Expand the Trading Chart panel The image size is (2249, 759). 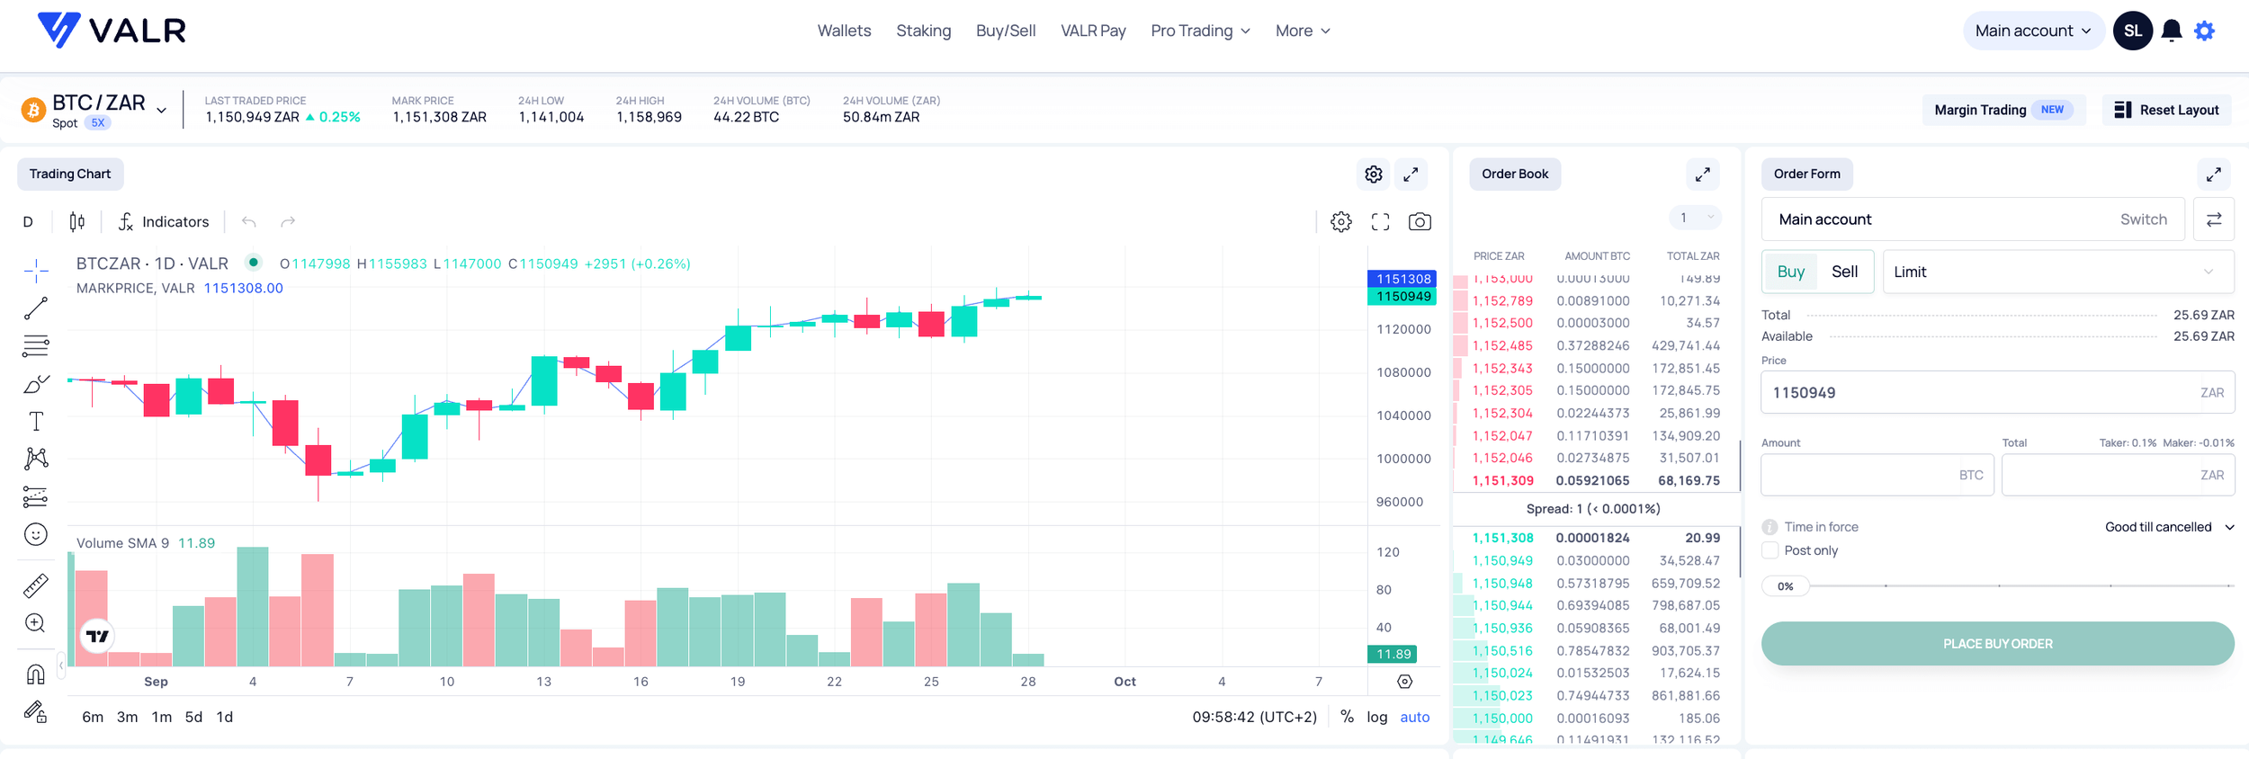(x=1411, y=174)
